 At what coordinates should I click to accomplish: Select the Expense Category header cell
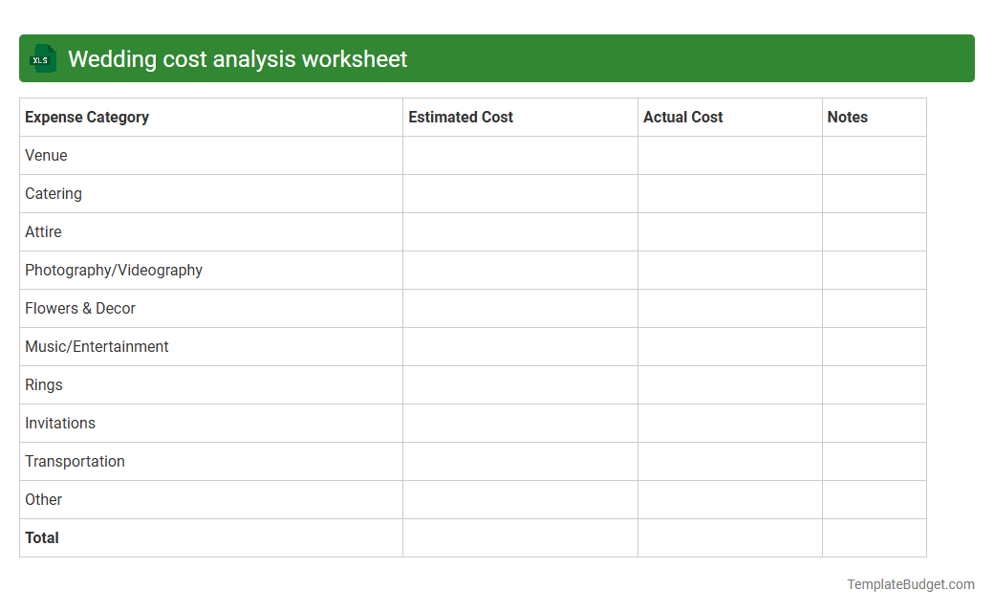(86, 117)
